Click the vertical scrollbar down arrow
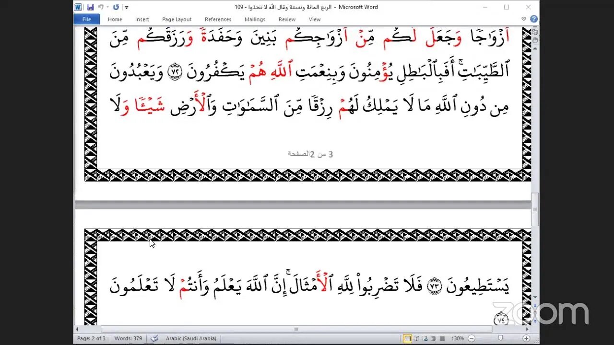Screen dimensions: 614x345 pos(535,297)
